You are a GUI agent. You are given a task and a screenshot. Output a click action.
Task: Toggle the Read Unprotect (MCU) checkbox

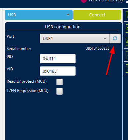pos(59,82)
